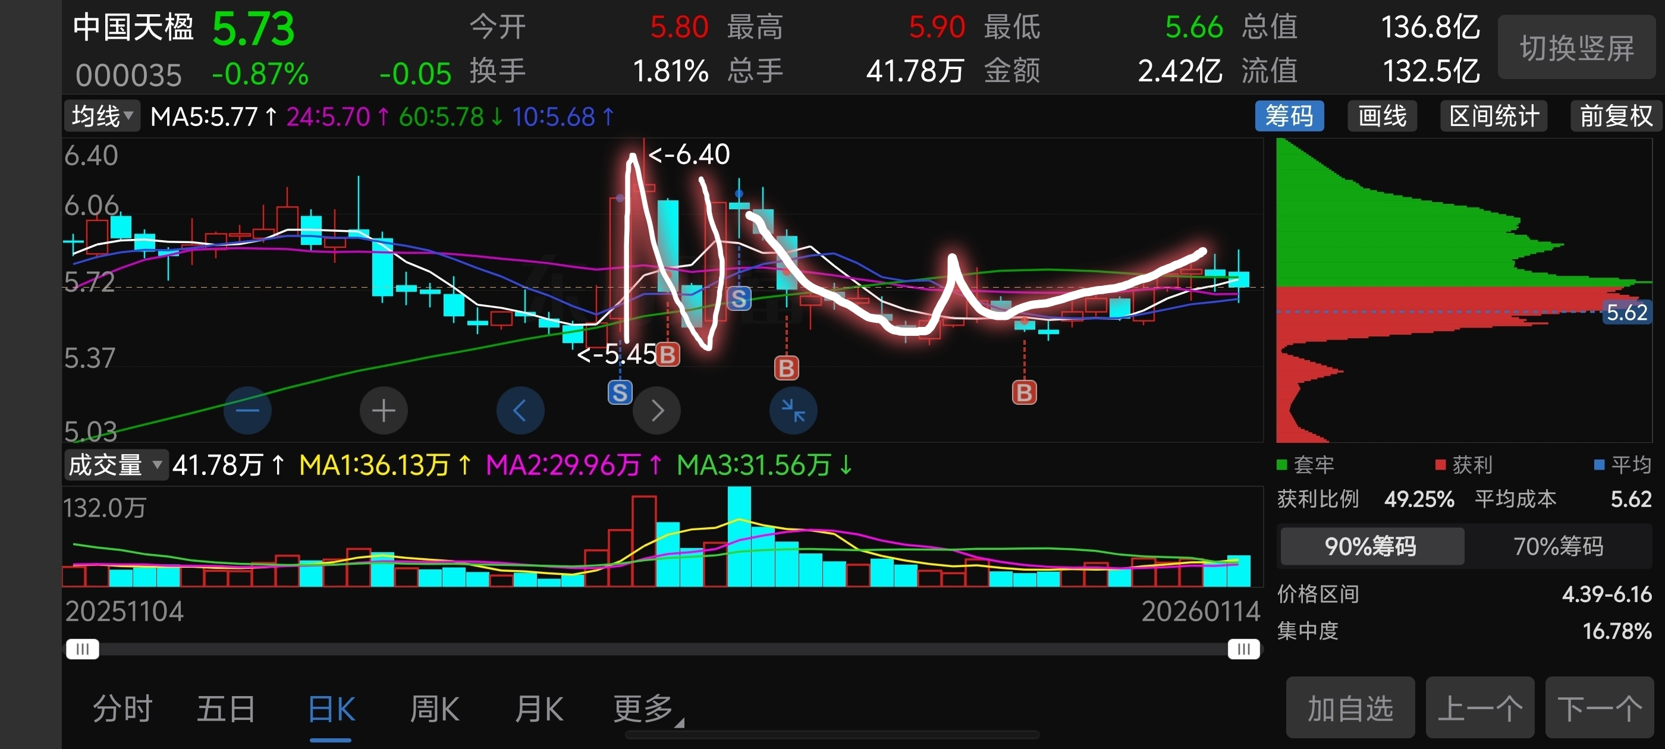
Task: Switch to the 70%筹码 option
Action: point(1558,546)
